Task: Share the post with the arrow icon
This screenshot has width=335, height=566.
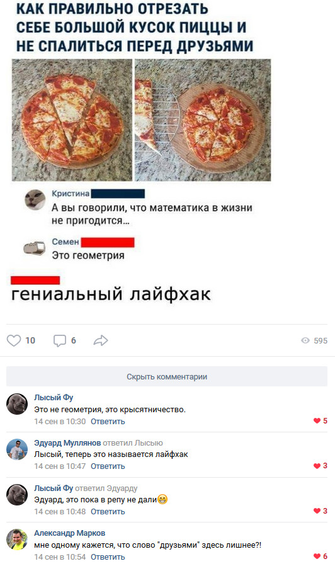Action: 101,340
